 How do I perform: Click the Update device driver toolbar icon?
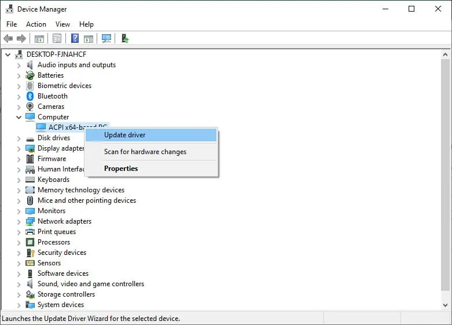pyautogui.click(x=124, y=38)
